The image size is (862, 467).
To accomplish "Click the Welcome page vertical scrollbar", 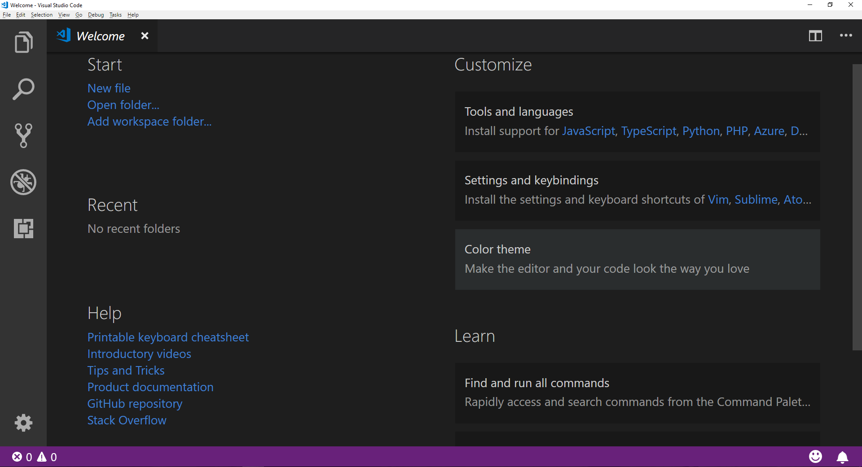I will [857, 207].
